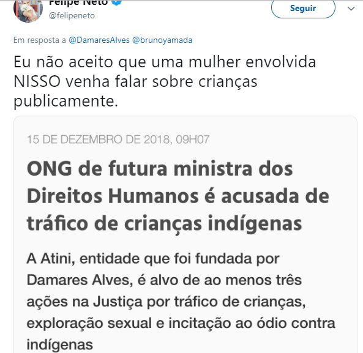Open the @brunoyamada mention
The width and height of the screenshot is (363, 353).
pyautogui.click(x=162, y=40)
